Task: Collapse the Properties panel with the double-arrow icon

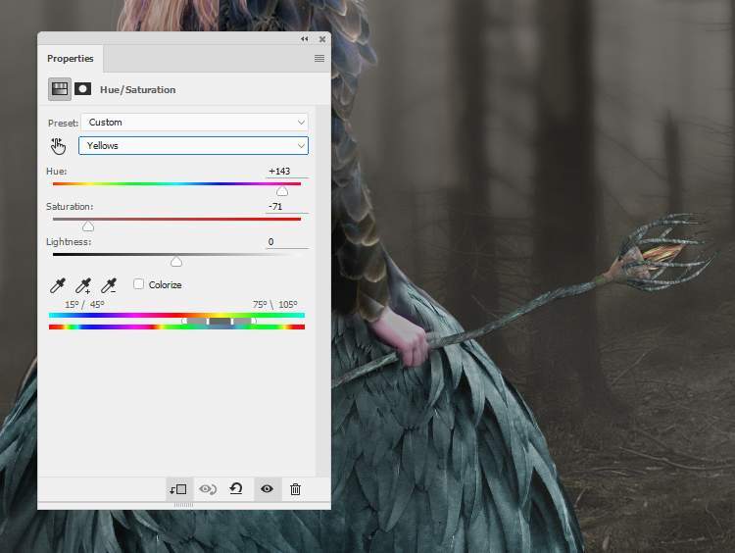Action: click(x=304, y=39)
